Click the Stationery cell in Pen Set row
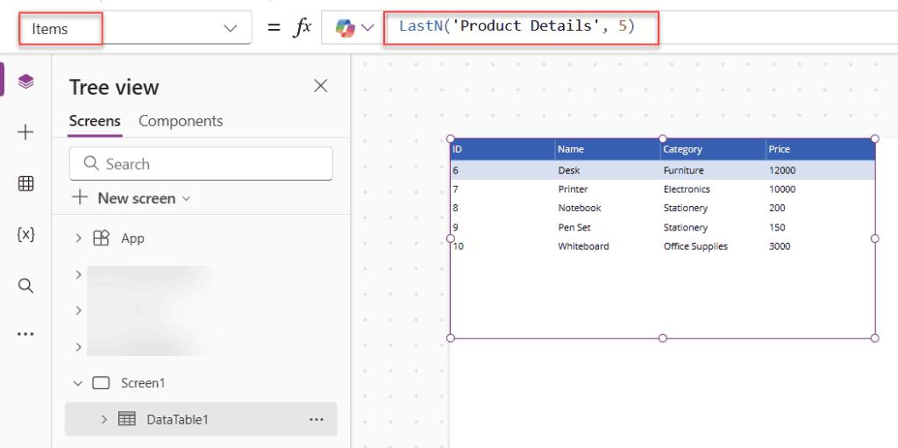 click(686, 227)
